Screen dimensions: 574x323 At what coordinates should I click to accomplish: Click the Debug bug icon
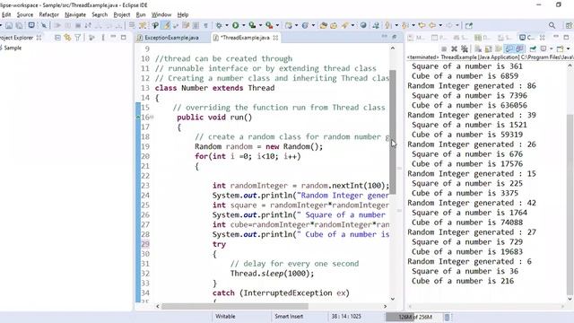pyautogui.click(x=219, y=25)
